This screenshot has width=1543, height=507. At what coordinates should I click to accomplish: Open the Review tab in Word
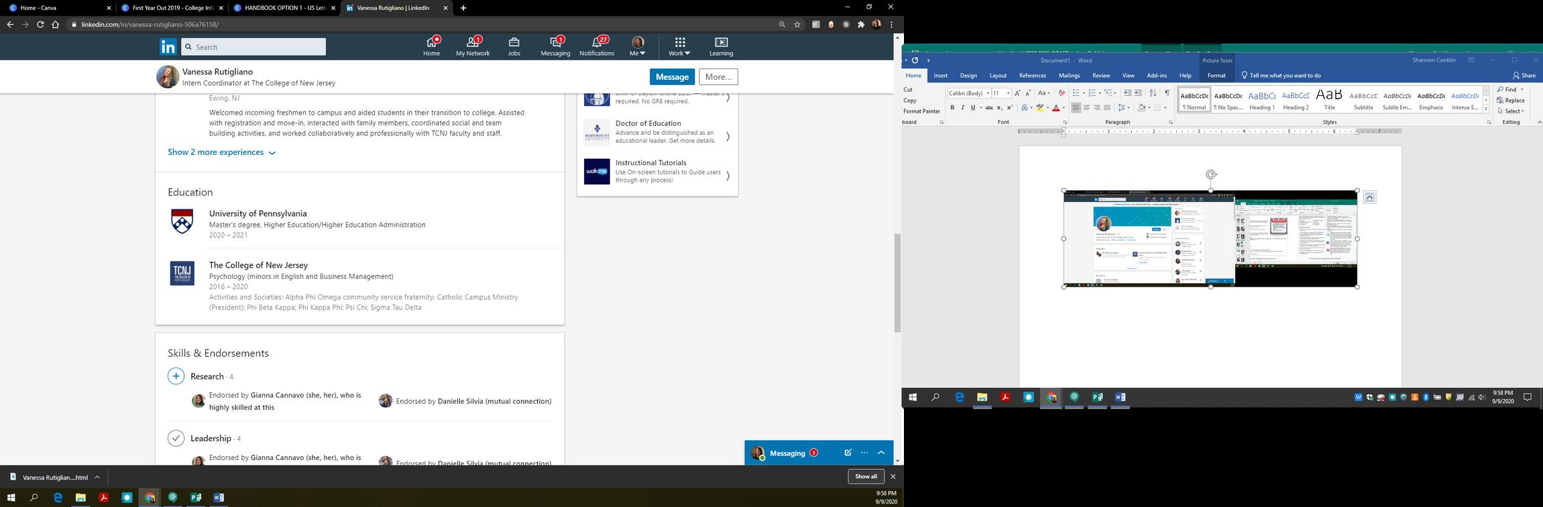coord(1101,76)
